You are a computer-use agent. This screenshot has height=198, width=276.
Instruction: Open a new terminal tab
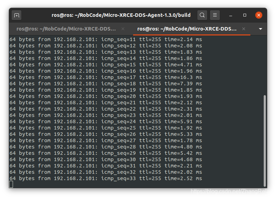[x=17, y=15]
